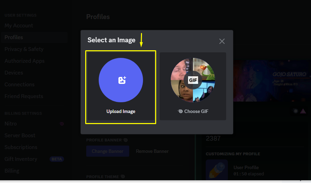Go to Authorized Apps
Image resolution: width=311 pixels, height=183 pixels.
(x=24, y=61)
